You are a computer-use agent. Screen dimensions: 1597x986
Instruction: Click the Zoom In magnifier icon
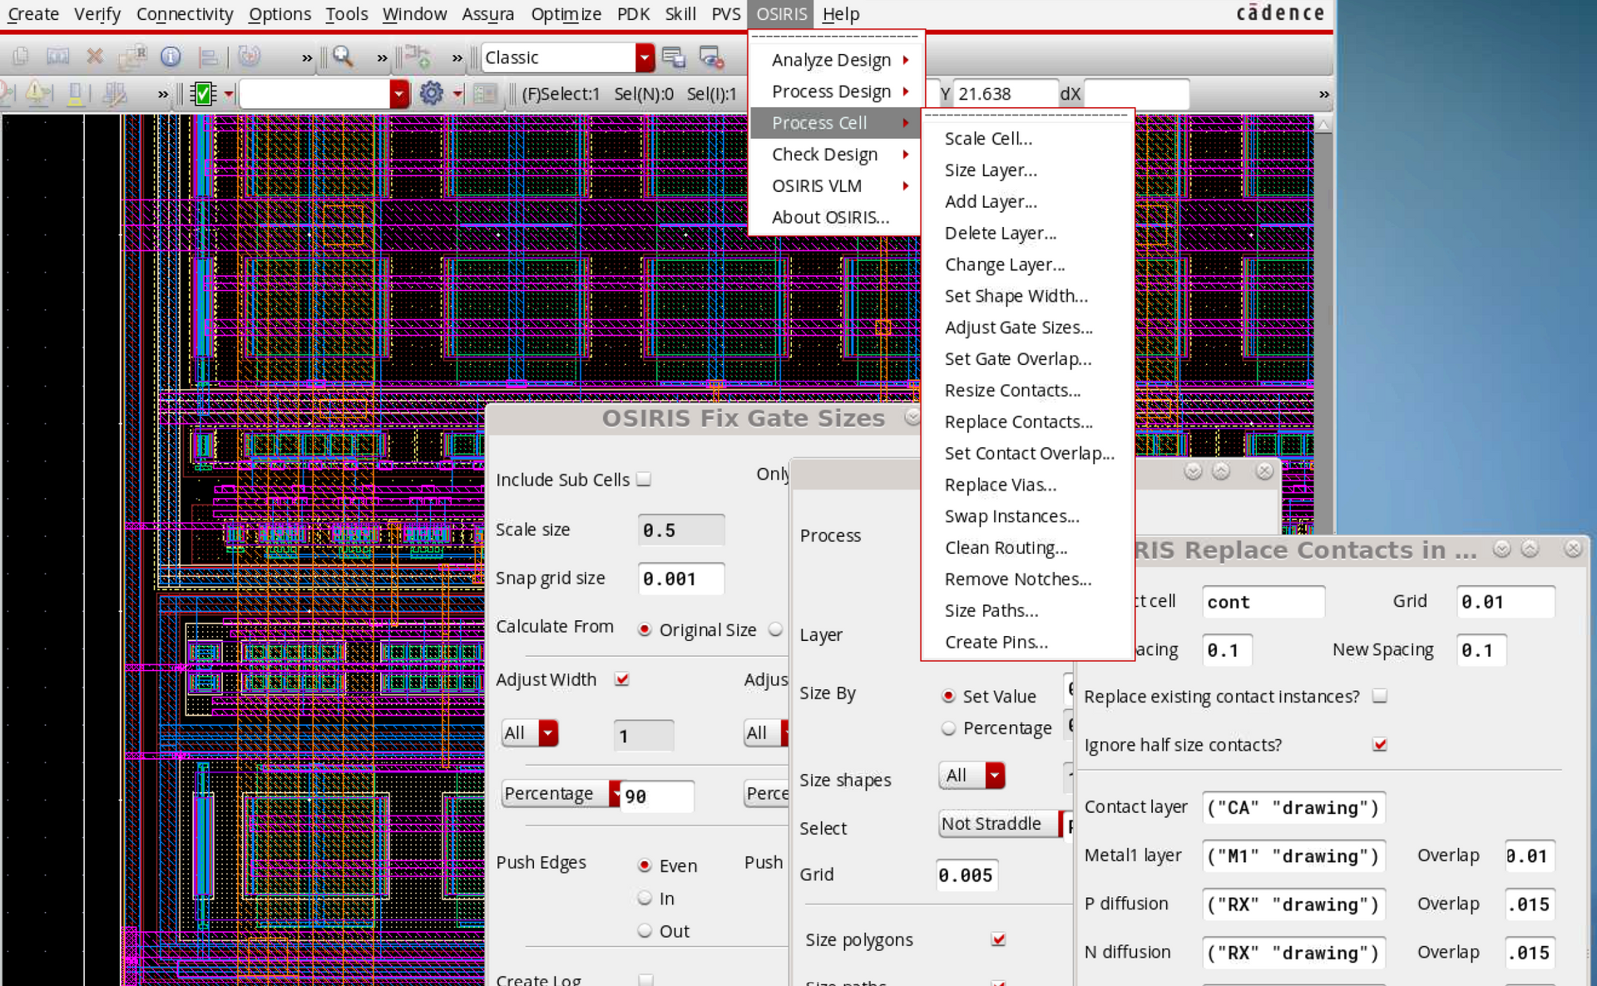point(343,57)
